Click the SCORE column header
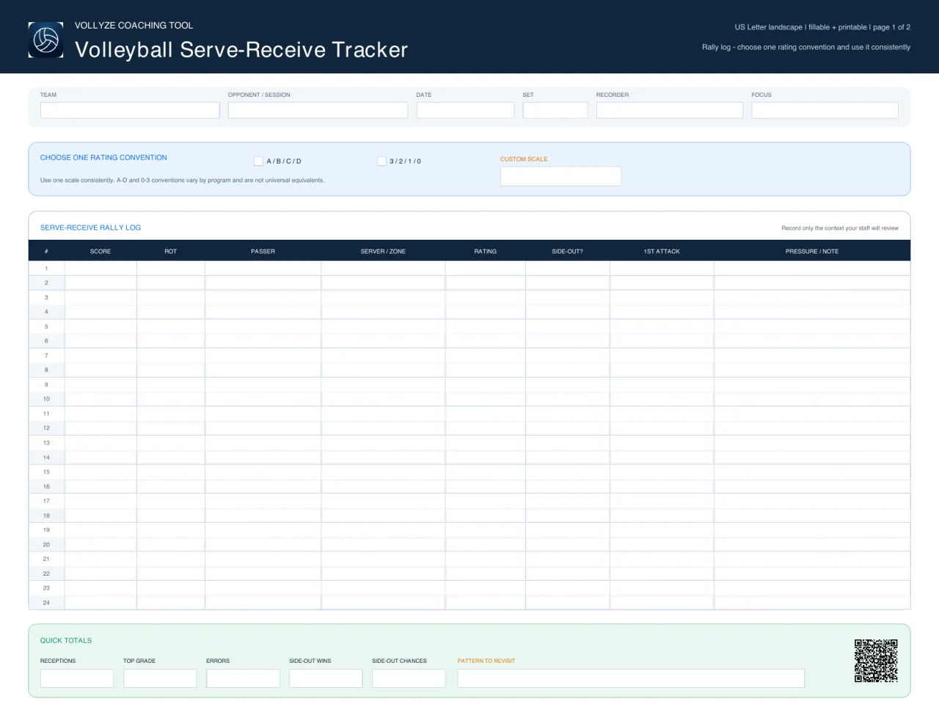The width and height of the screenshot is (939, 726). tap(101, 252)
